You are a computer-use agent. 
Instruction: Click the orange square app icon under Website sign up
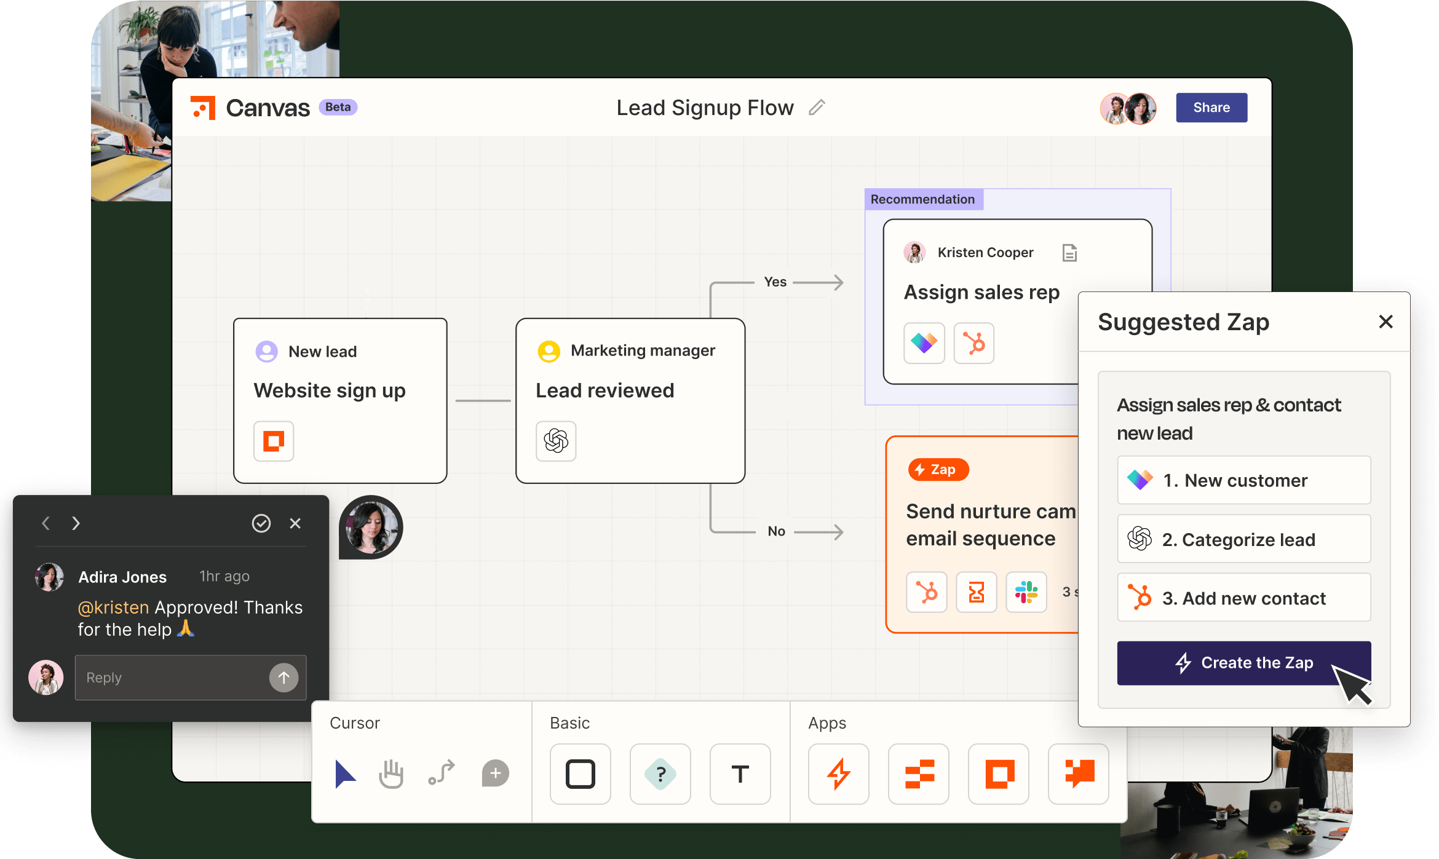click(x=274, y=441)
